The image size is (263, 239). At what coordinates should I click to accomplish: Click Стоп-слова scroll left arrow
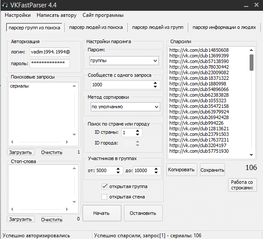coord(12,209)
